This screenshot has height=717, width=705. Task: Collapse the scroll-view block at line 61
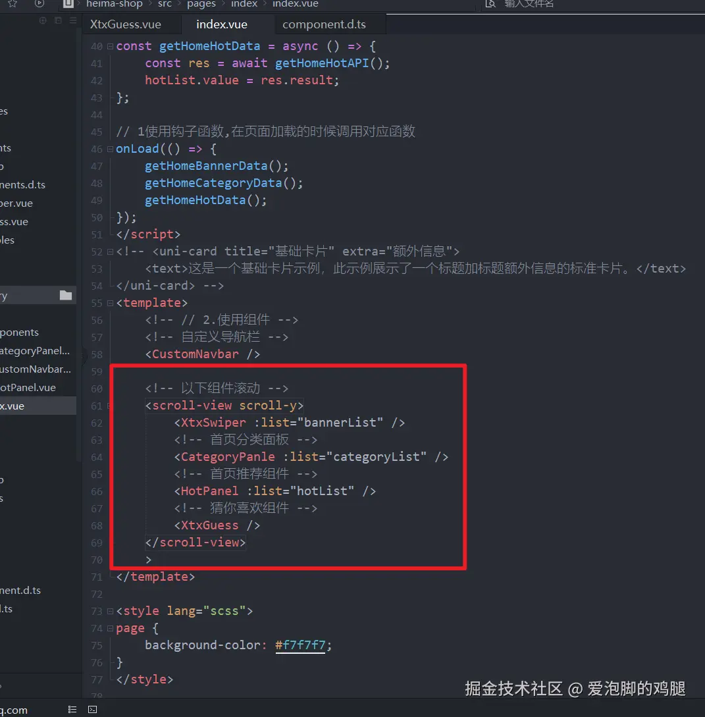pyautogui.click(x=109, y=406)
